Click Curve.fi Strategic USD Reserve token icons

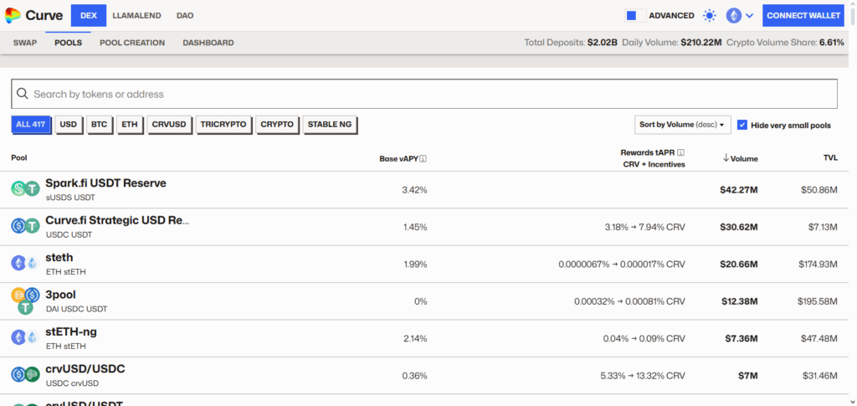tap(26, 226)
